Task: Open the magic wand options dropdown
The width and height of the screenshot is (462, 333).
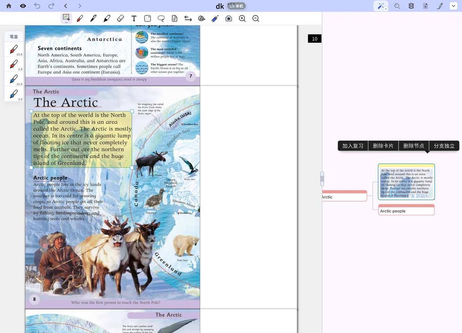Action: [386, 9]
